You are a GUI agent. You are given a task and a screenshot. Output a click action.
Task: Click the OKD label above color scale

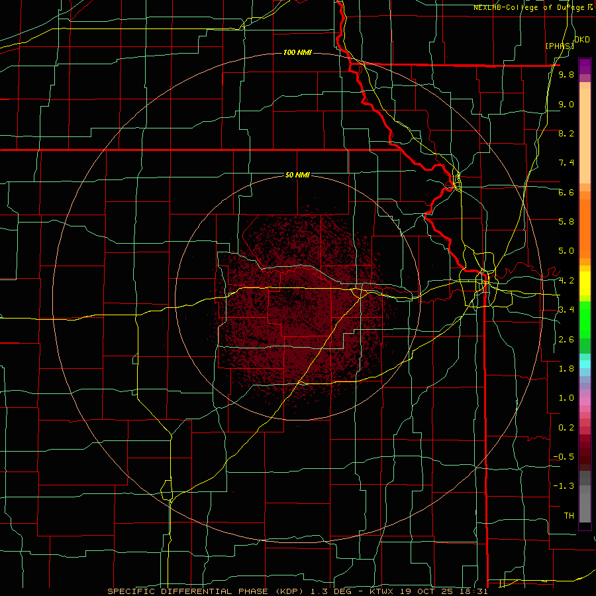(x=582, y=40)
